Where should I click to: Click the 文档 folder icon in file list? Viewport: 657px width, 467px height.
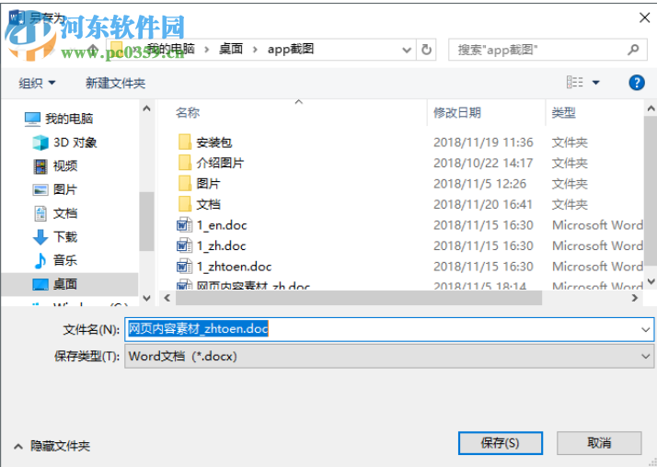click(x=185, y=204)
